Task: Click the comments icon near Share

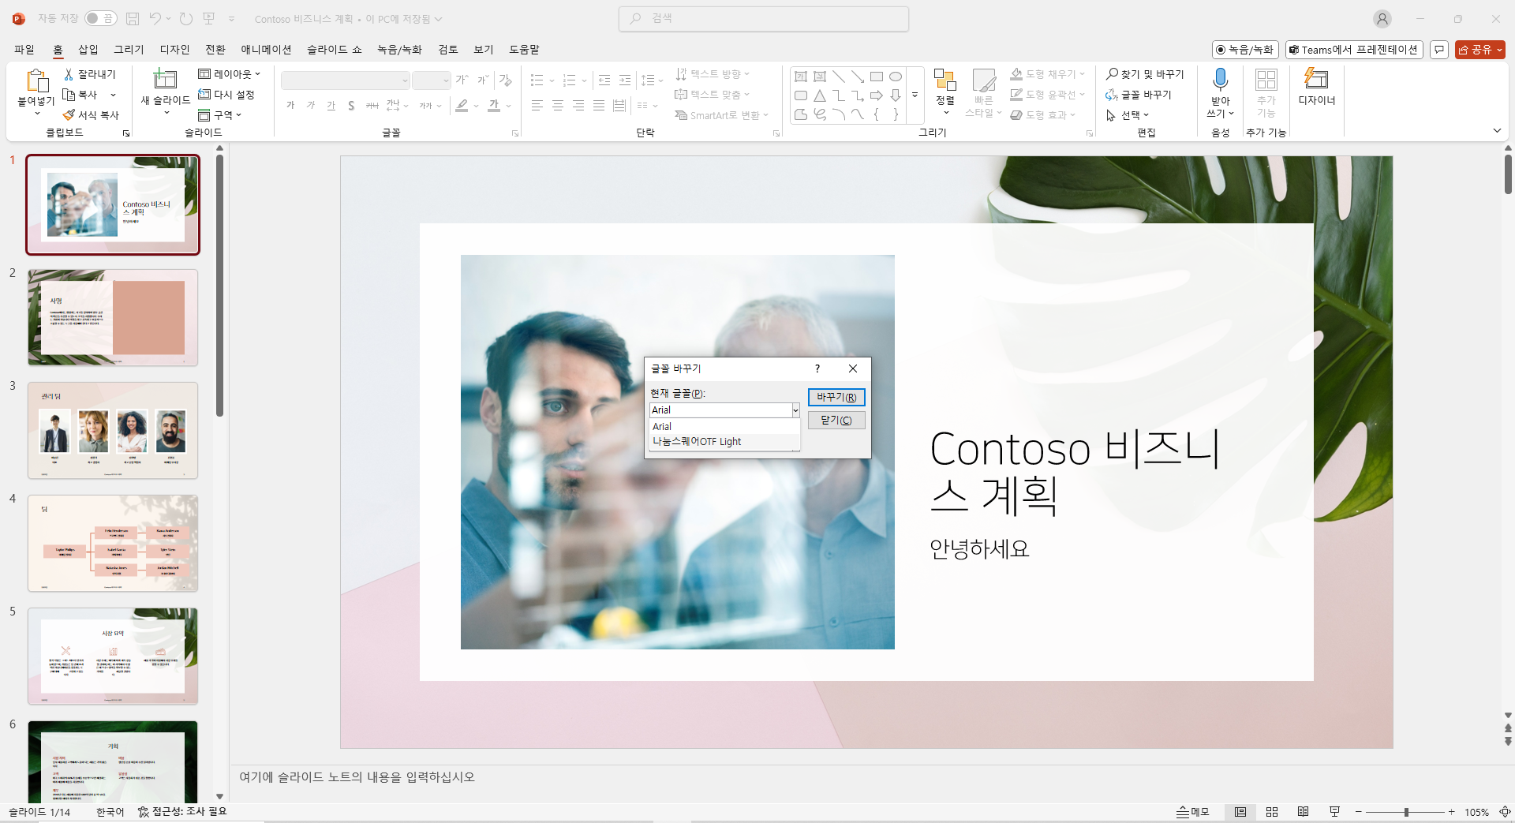Action: point(1439,50)
